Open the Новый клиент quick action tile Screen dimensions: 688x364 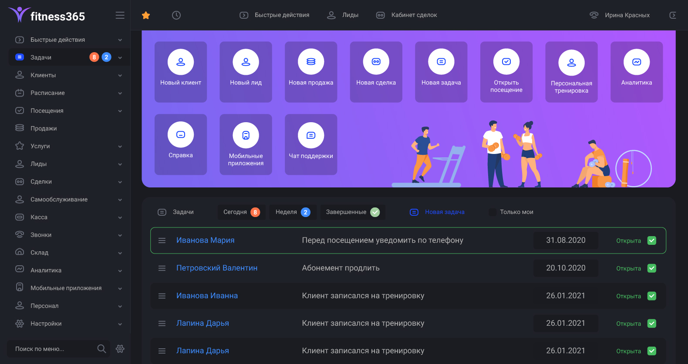[181, 72]
